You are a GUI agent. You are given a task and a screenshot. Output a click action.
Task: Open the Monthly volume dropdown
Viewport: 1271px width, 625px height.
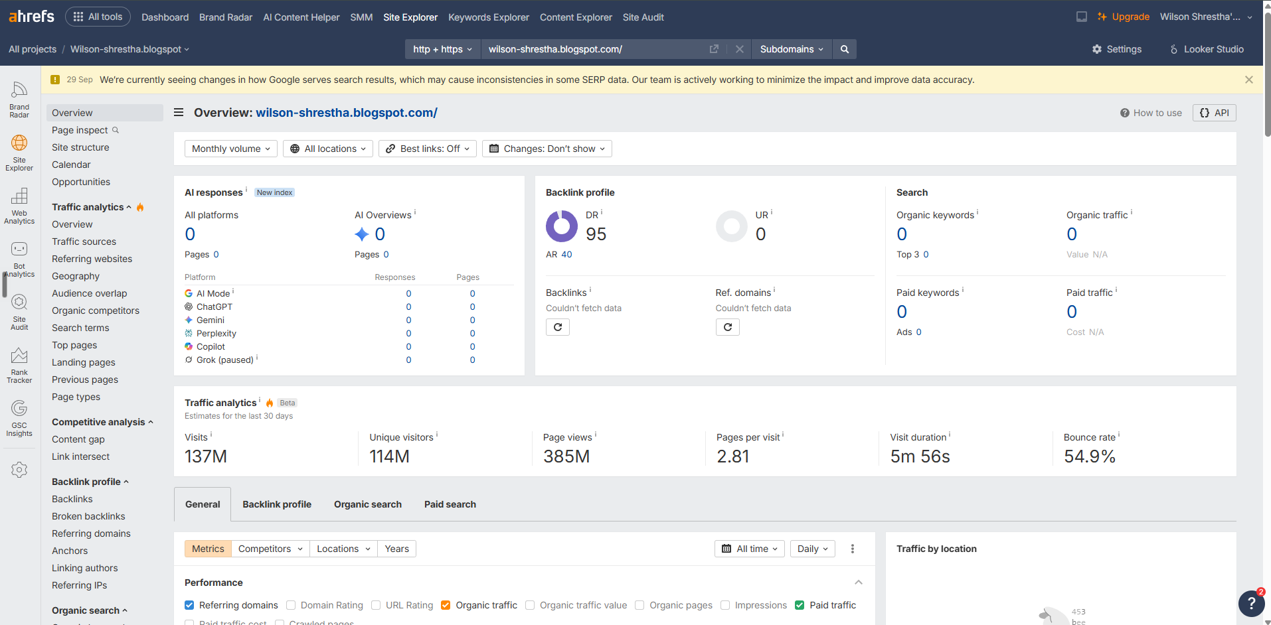tap(230, 149)
